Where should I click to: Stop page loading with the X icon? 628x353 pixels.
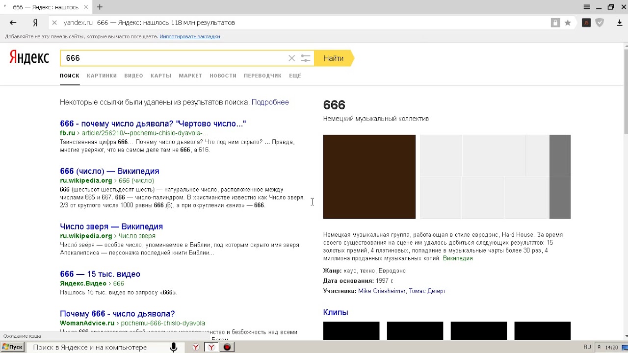click(x=54, y=23)
